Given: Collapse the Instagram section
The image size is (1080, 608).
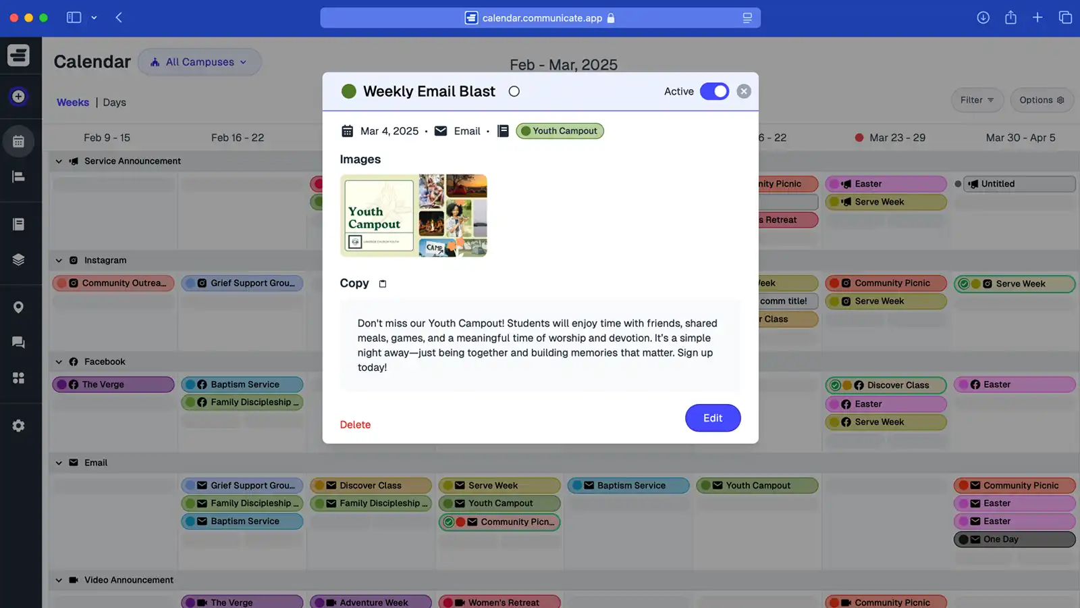Looking at the screenshot, I should [x=58, y=260].
